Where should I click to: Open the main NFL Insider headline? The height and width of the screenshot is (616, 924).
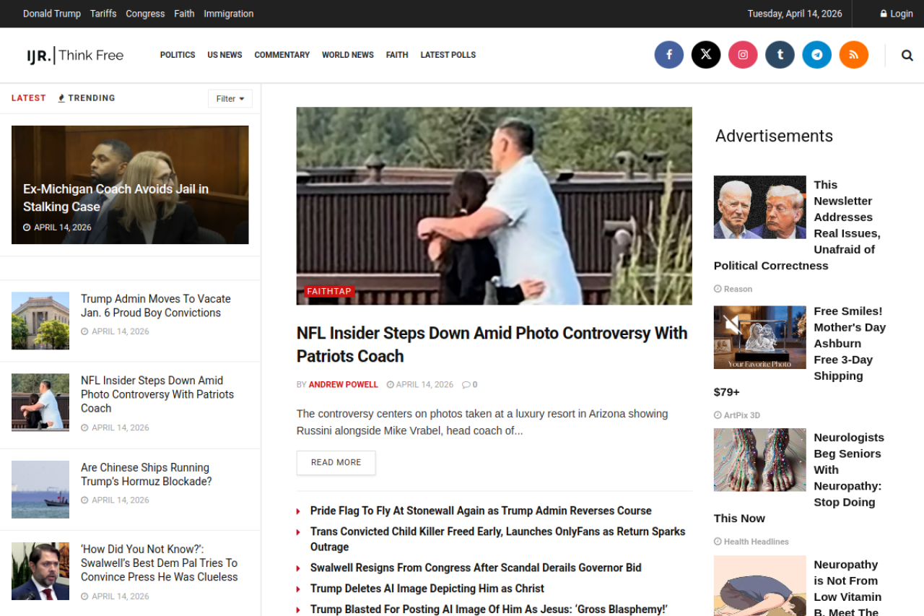pyautogui.click(x=492, y=344)
